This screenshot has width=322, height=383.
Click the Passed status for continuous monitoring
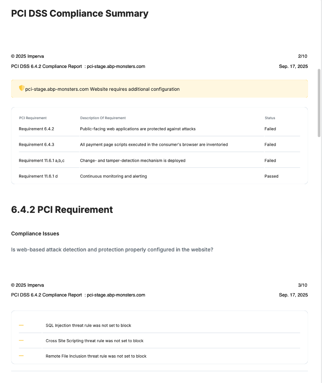271,176
